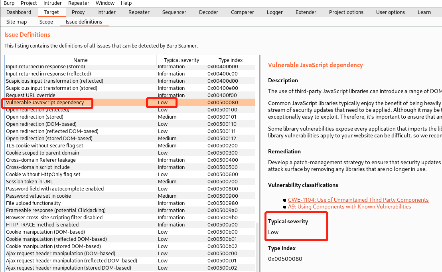Open the Proxy tab

coord(78,12)
